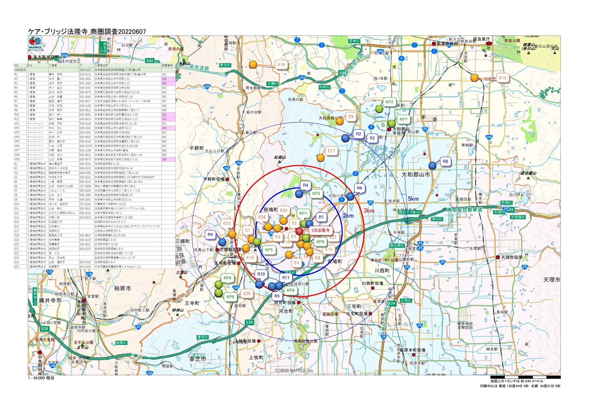Click the E4 callout label

click(296, 262)
